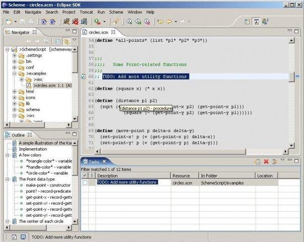Click the Outline vertical scrollbar thumb

point(75,161)
